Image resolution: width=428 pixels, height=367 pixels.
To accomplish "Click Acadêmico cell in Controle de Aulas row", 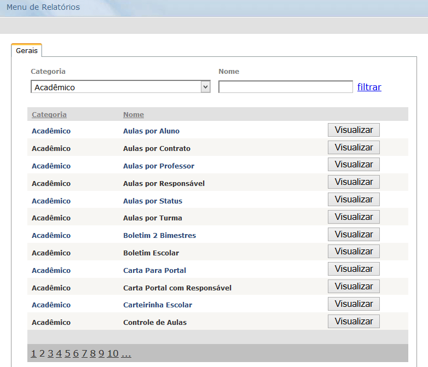I will click(51, 322).
